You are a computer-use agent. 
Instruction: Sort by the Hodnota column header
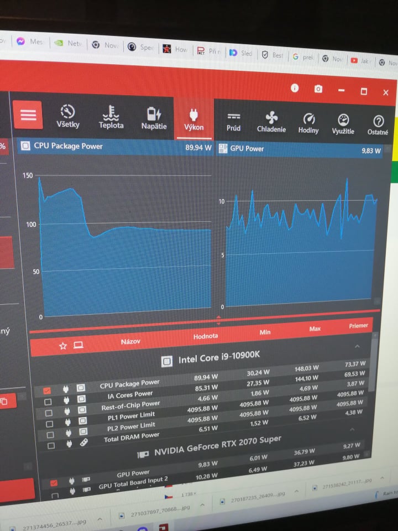(206, 336)
